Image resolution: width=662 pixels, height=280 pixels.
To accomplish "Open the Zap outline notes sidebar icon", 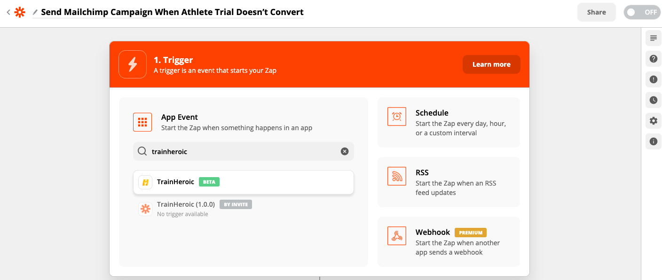I will (x=653, y=38).
